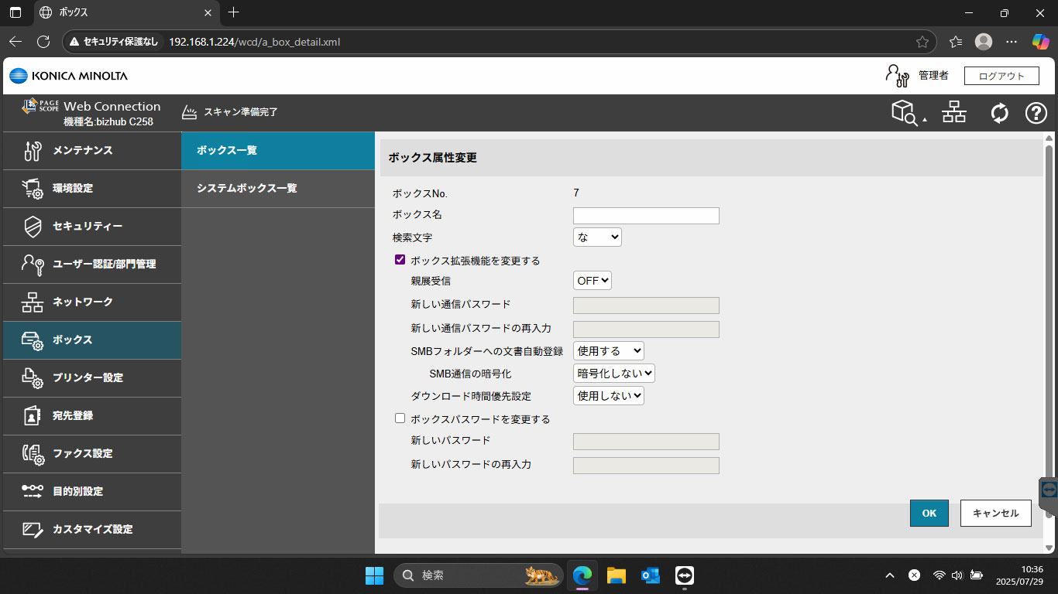Open the 検索文字 dropdown
Image resolution: width=1058 pixels, height=594 pixels.
[597, 237]
